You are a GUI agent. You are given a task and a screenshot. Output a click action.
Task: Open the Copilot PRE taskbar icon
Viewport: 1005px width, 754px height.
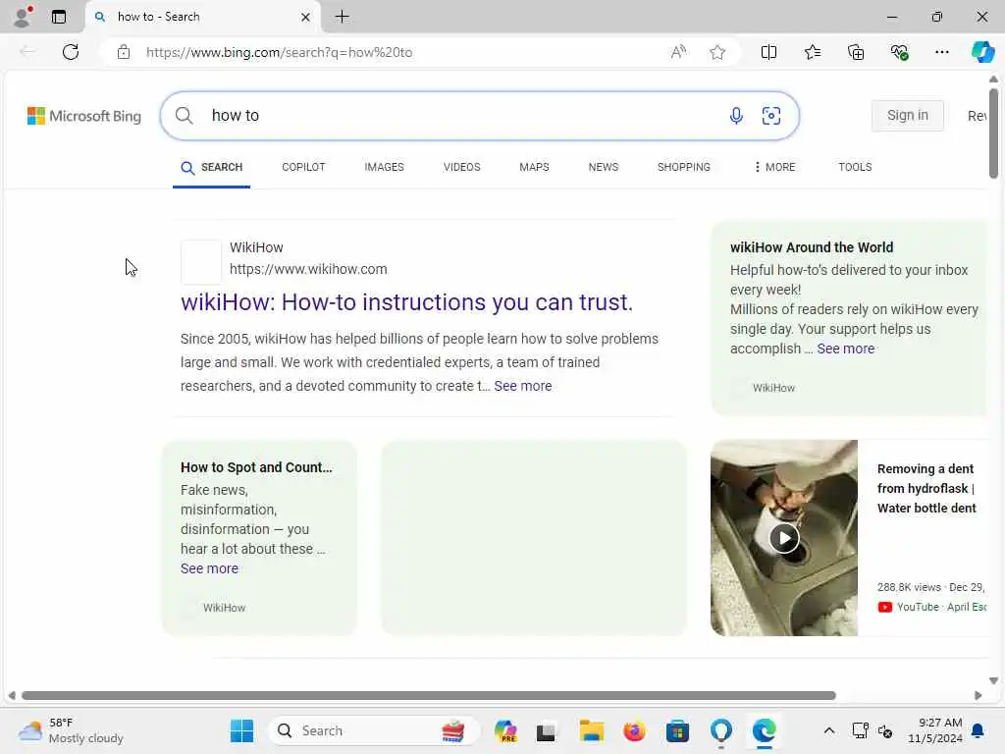coord(505,730)
